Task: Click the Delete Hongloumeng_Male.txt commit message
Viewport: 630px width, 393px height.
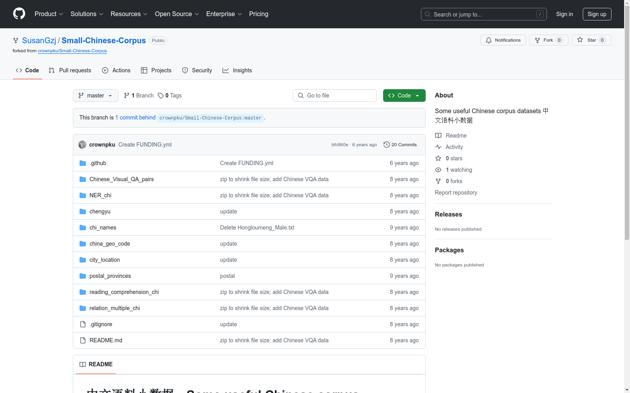Action: 257,228
